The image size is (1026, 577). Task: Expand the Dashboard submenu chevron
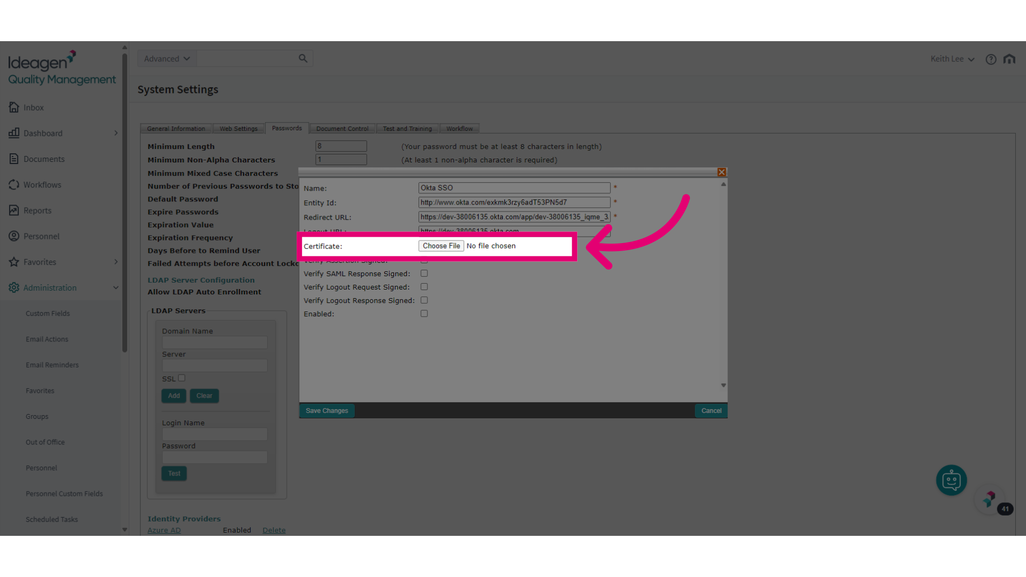click(115, 133)
